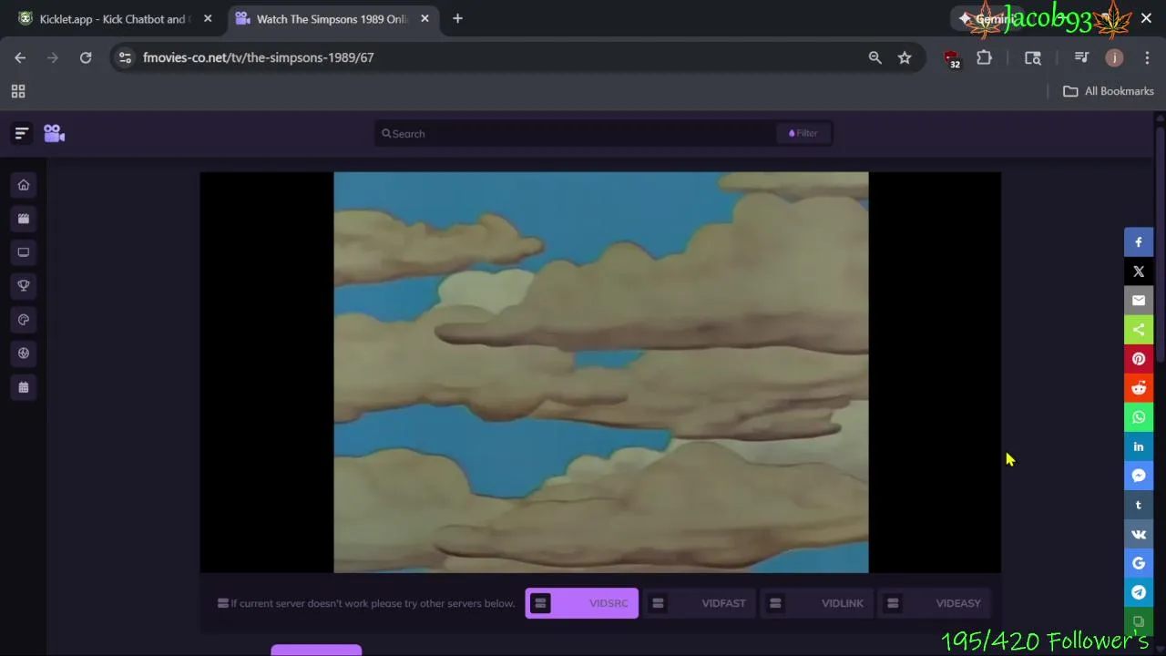Viewport: 1166px width, 656px height.
Task: Open the palette genres sidebar icon
Action: (24, 320)
